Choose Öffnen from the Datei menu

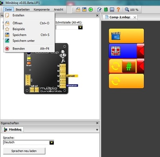(29, 23)
